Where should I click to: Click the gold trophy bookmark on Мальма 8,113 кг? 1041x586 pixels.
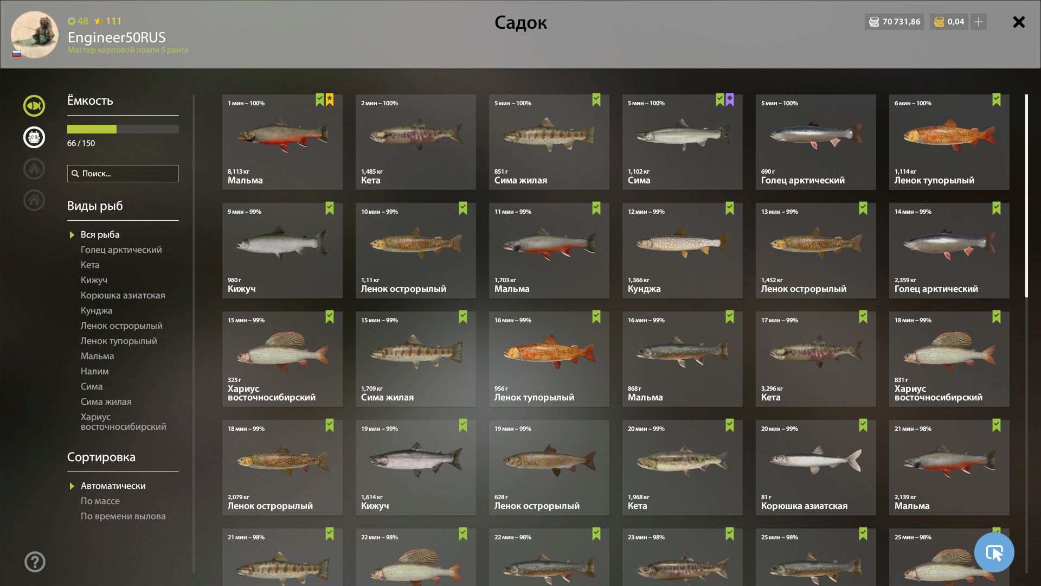[330, 100]
